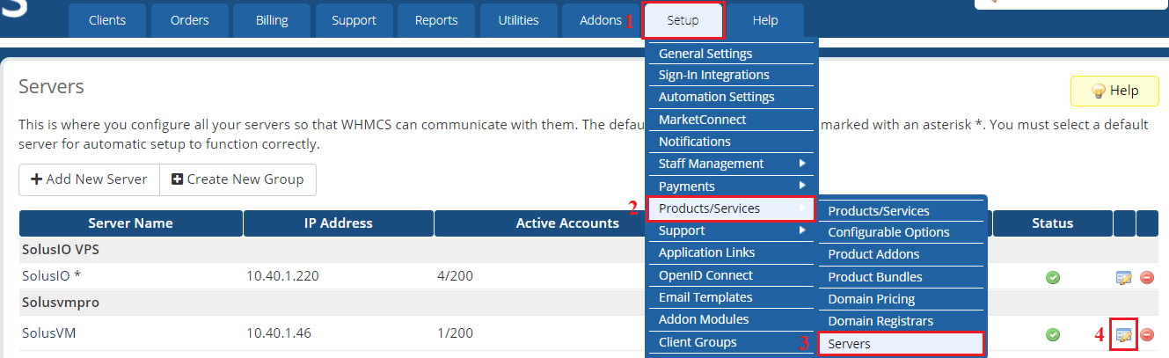Switch to the Billing tab
1169x358 pixels.
pyautogui.click(x=271, y=20)
